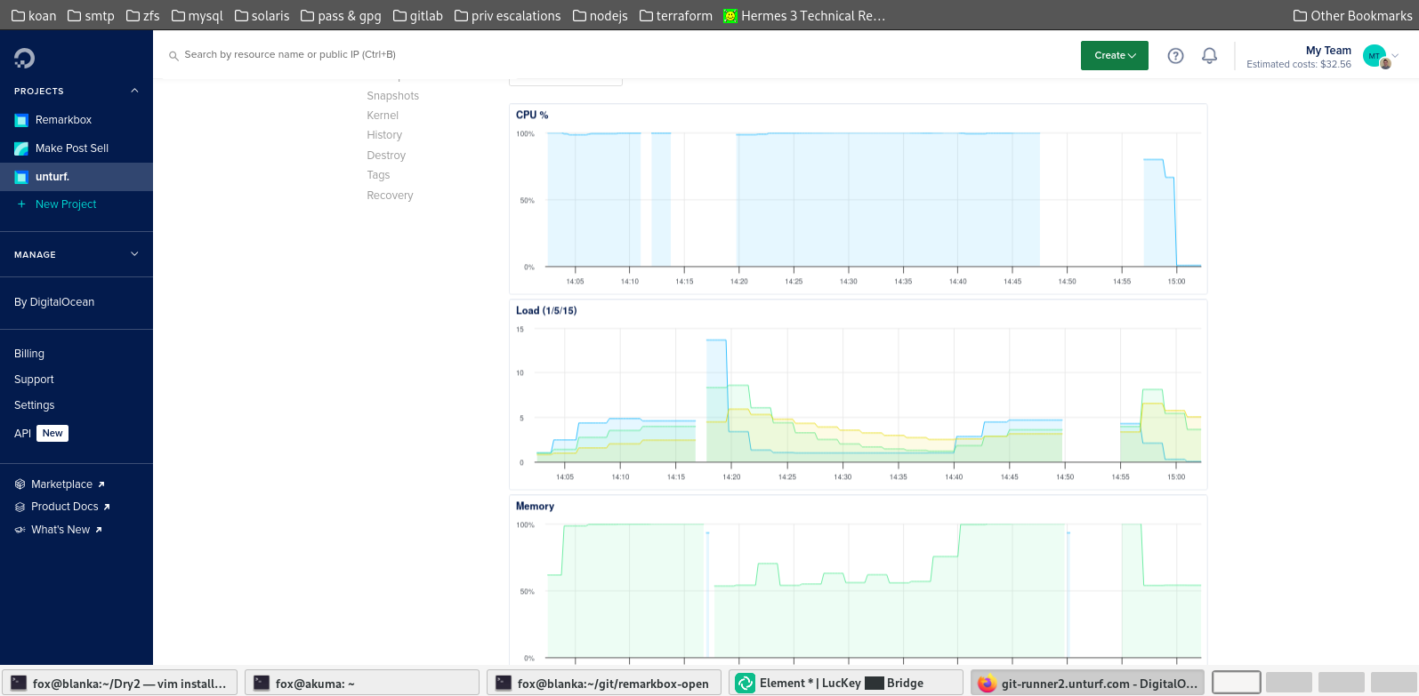Open the notifications bell icon
The height and width of the screenshot is (696, 1419).
click(1209, 56)
